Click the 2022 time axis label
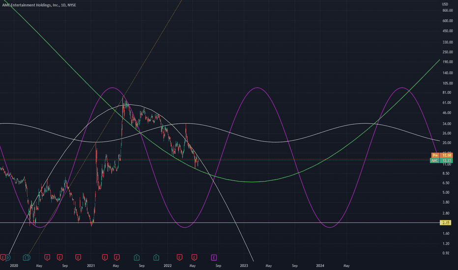The height and width of the screenshot is (270, 458). 168,266
